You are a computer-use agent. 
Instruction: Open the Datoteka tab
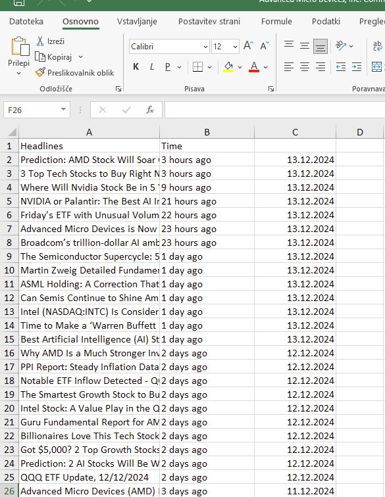point(26,22)
